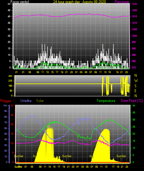Click the 1000 pressure axis value

click(135, 36)
